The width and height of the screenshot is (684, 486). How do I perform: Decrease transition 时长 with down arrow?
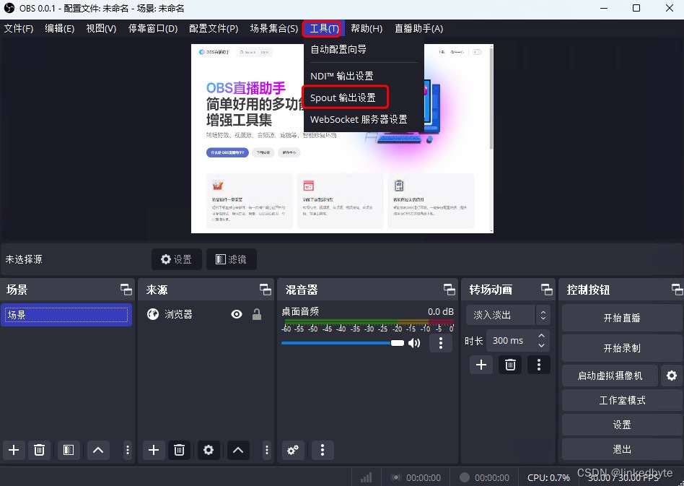click(x=541, y=346)
